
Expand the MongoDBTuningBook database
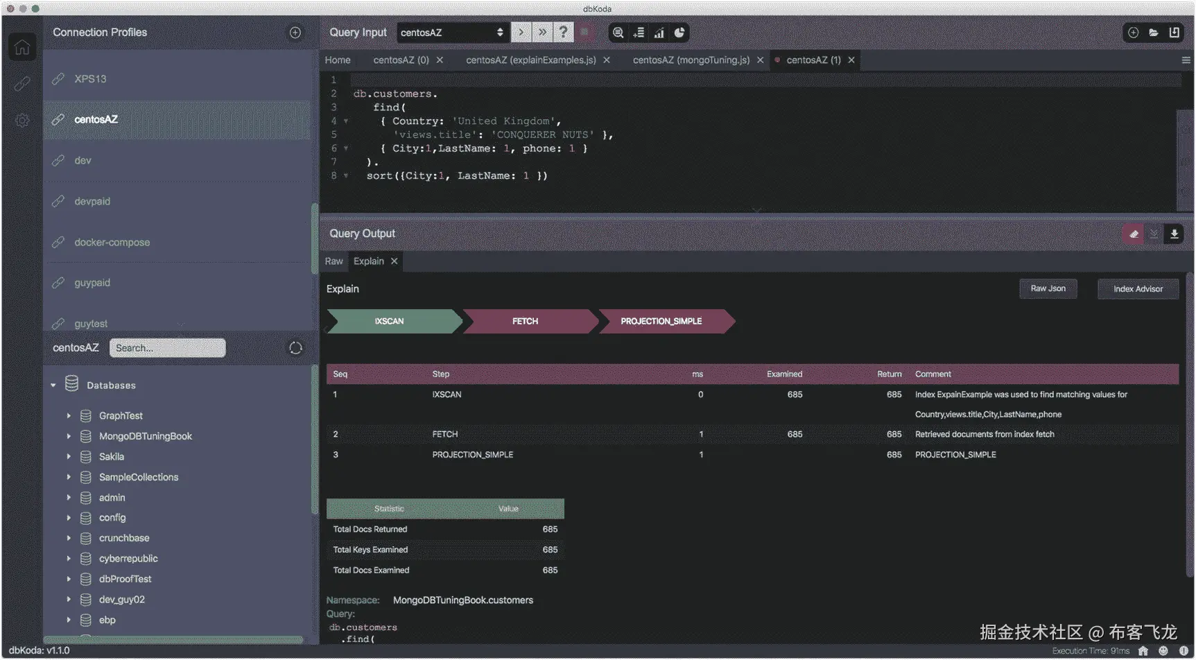click(69, 436)
